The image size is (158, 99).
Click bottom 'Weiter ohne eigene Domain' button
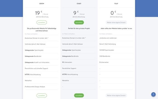[x=116, y=95]
